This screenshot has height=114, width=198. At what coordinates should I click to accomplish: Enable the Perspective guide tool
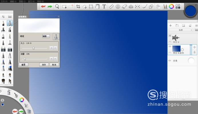click(131, 6)
